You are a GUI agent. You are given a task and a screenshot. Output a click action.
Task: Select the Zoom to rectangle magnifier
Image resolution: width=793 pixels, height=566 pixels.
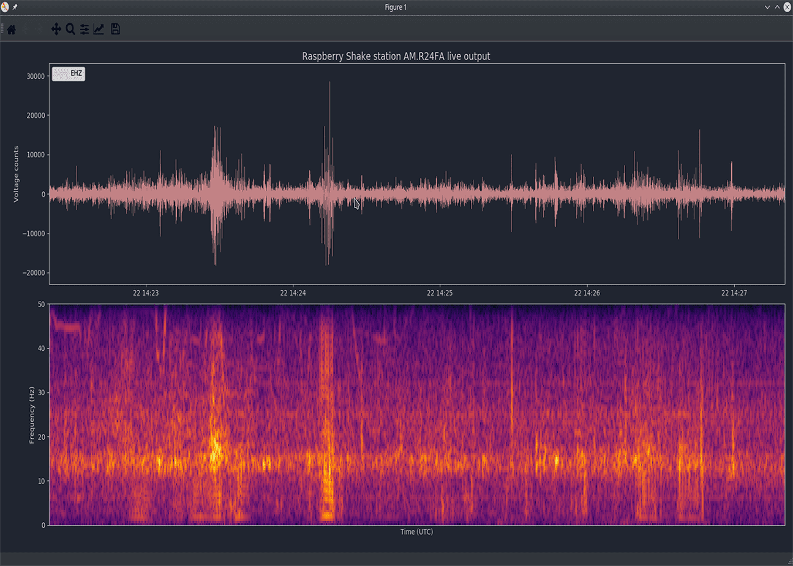[70, 29]
